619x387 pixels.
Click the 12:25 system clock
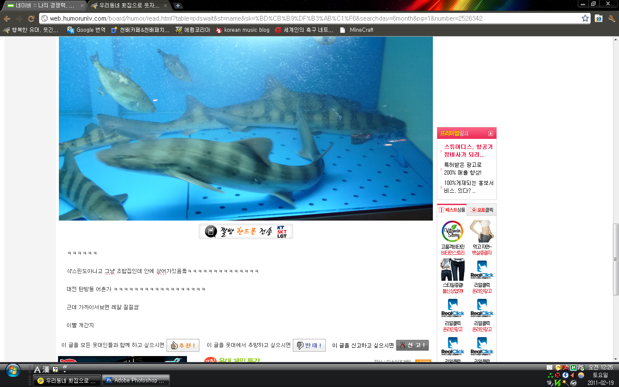coord(601,368)
